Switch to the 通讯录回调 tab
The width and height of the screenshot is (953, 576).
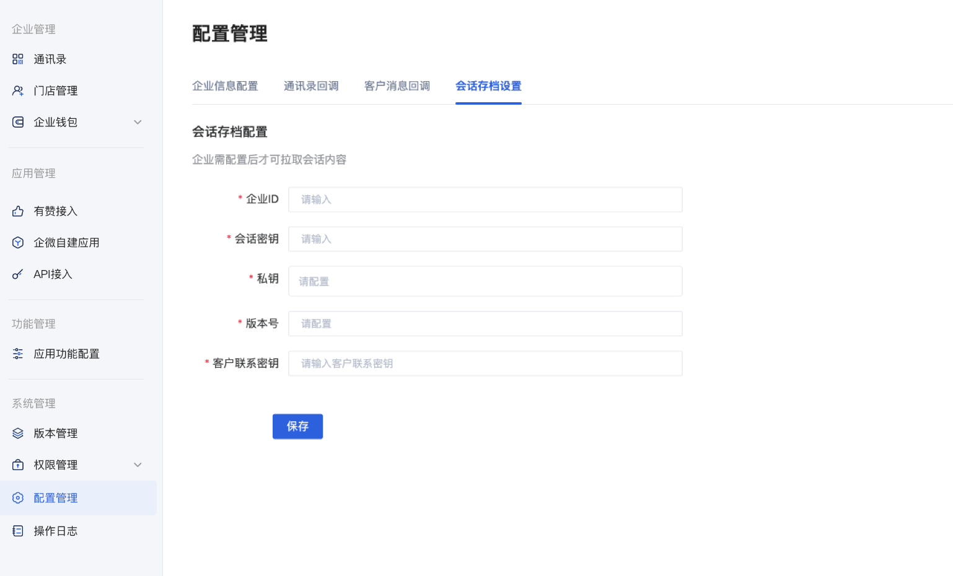pyautogui.click(x=311, y=86)
